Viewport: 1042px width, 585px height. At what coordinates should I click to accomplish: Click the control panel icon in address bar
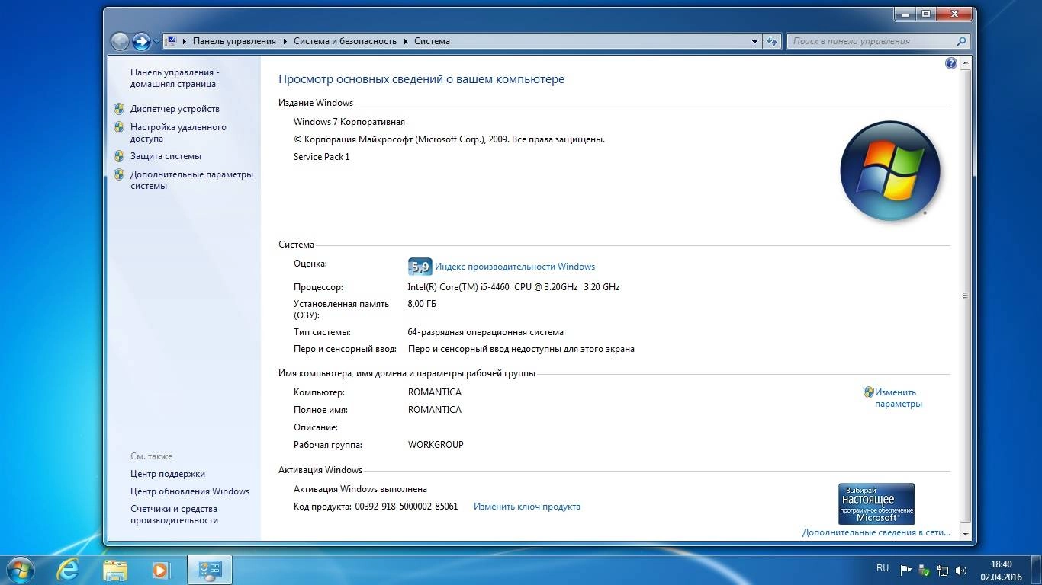point(172,41)
